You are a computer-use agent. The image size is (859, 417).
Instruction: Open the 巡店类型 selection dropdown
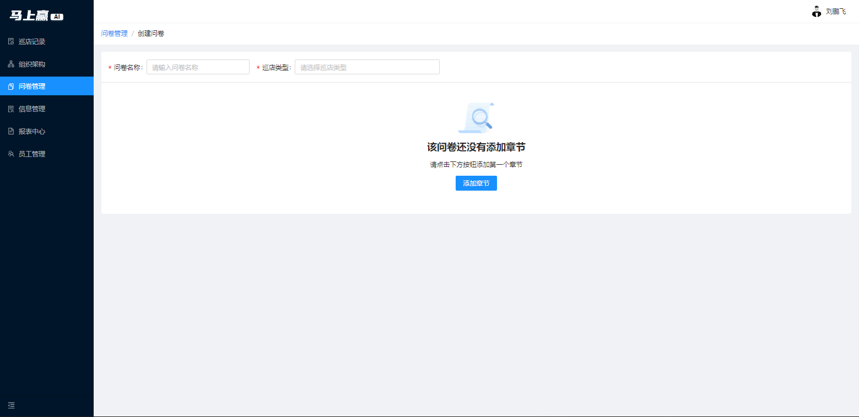pyautogui.click(x=366, y=67)
